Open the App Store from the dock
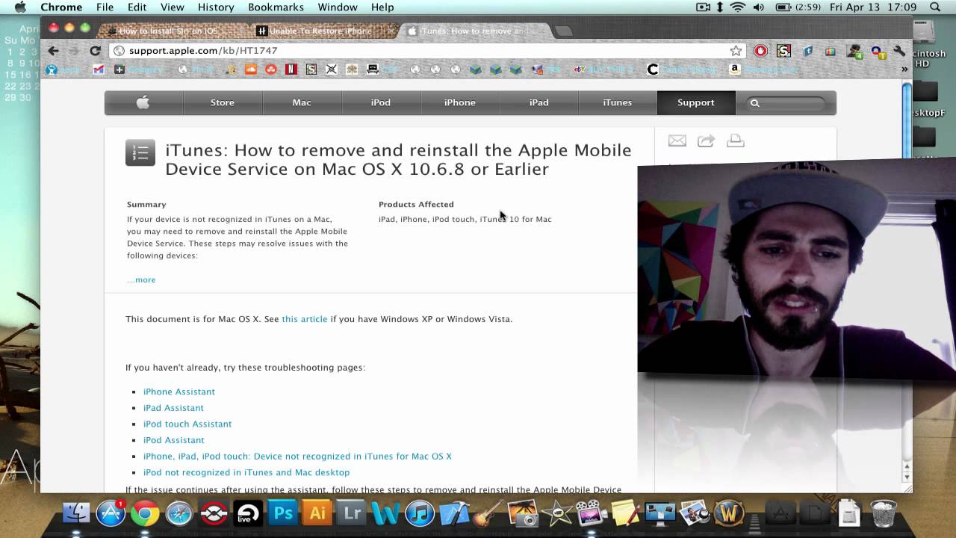Screen dimensions: 956x538 pyautogui.click(x=111, y=514)
